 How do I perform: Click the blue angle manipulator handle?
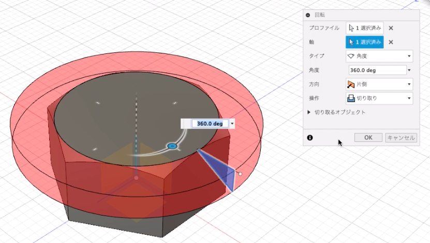[x=172, y=146]
